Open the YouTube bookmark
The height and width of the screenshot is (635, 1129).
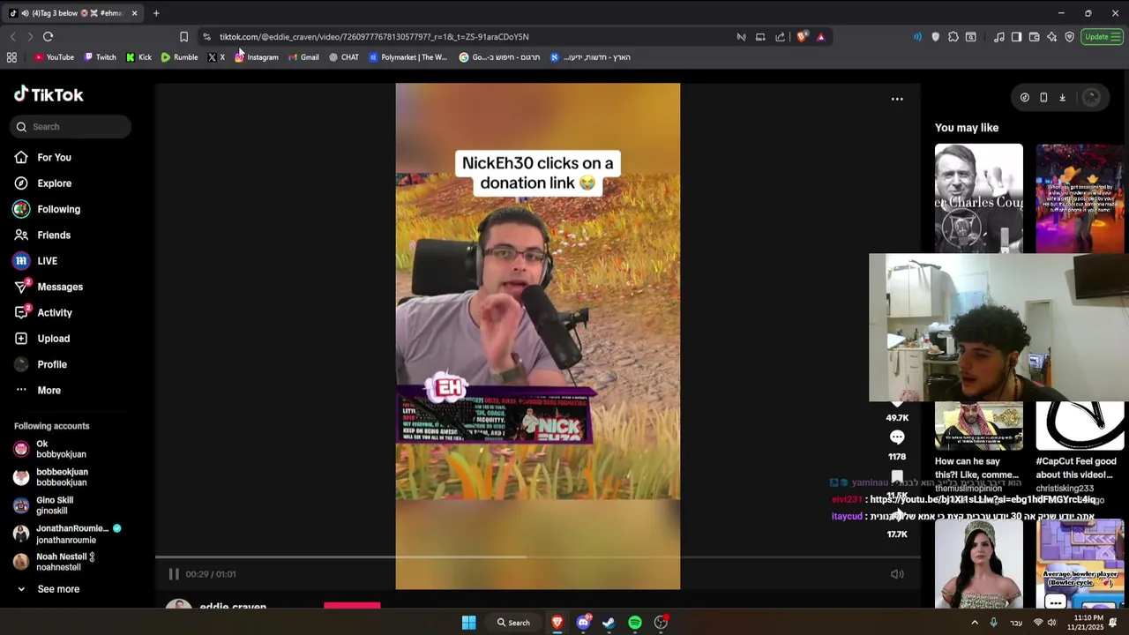(x=54, y=57)
